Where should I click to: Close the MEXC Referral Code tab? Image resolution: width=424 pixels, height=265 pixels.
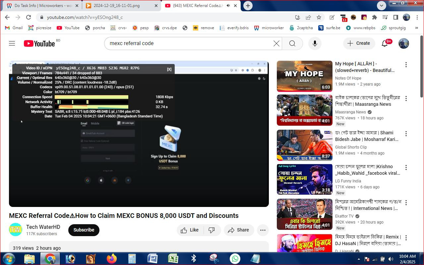click(236, 6)
